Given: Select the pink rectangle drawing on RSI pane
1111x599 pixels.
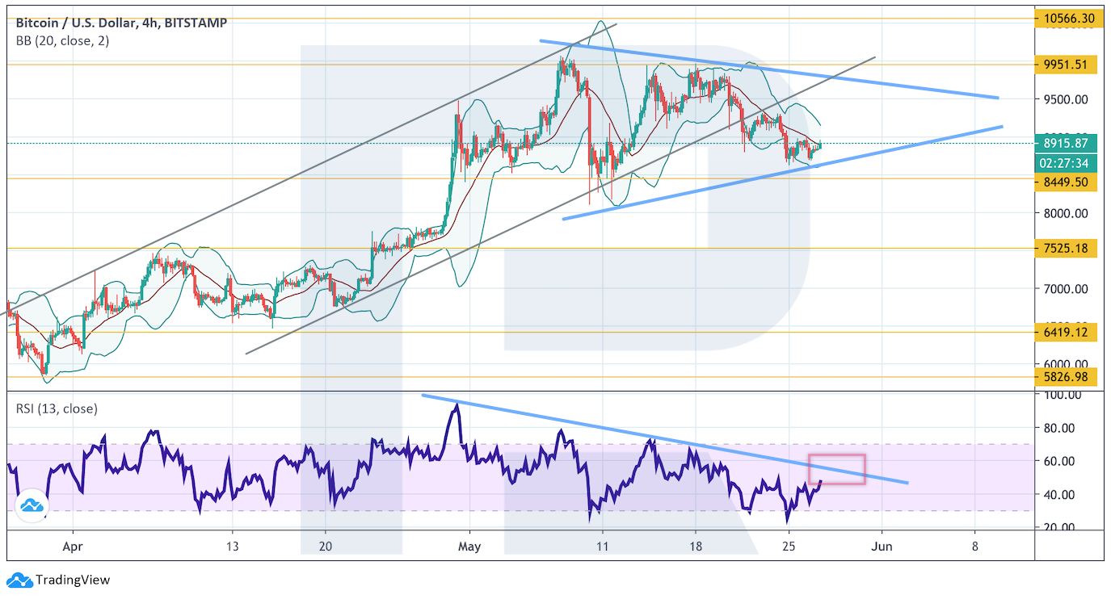Looking at the screenshot, I should pyautogui.click(x=837, y=469).
